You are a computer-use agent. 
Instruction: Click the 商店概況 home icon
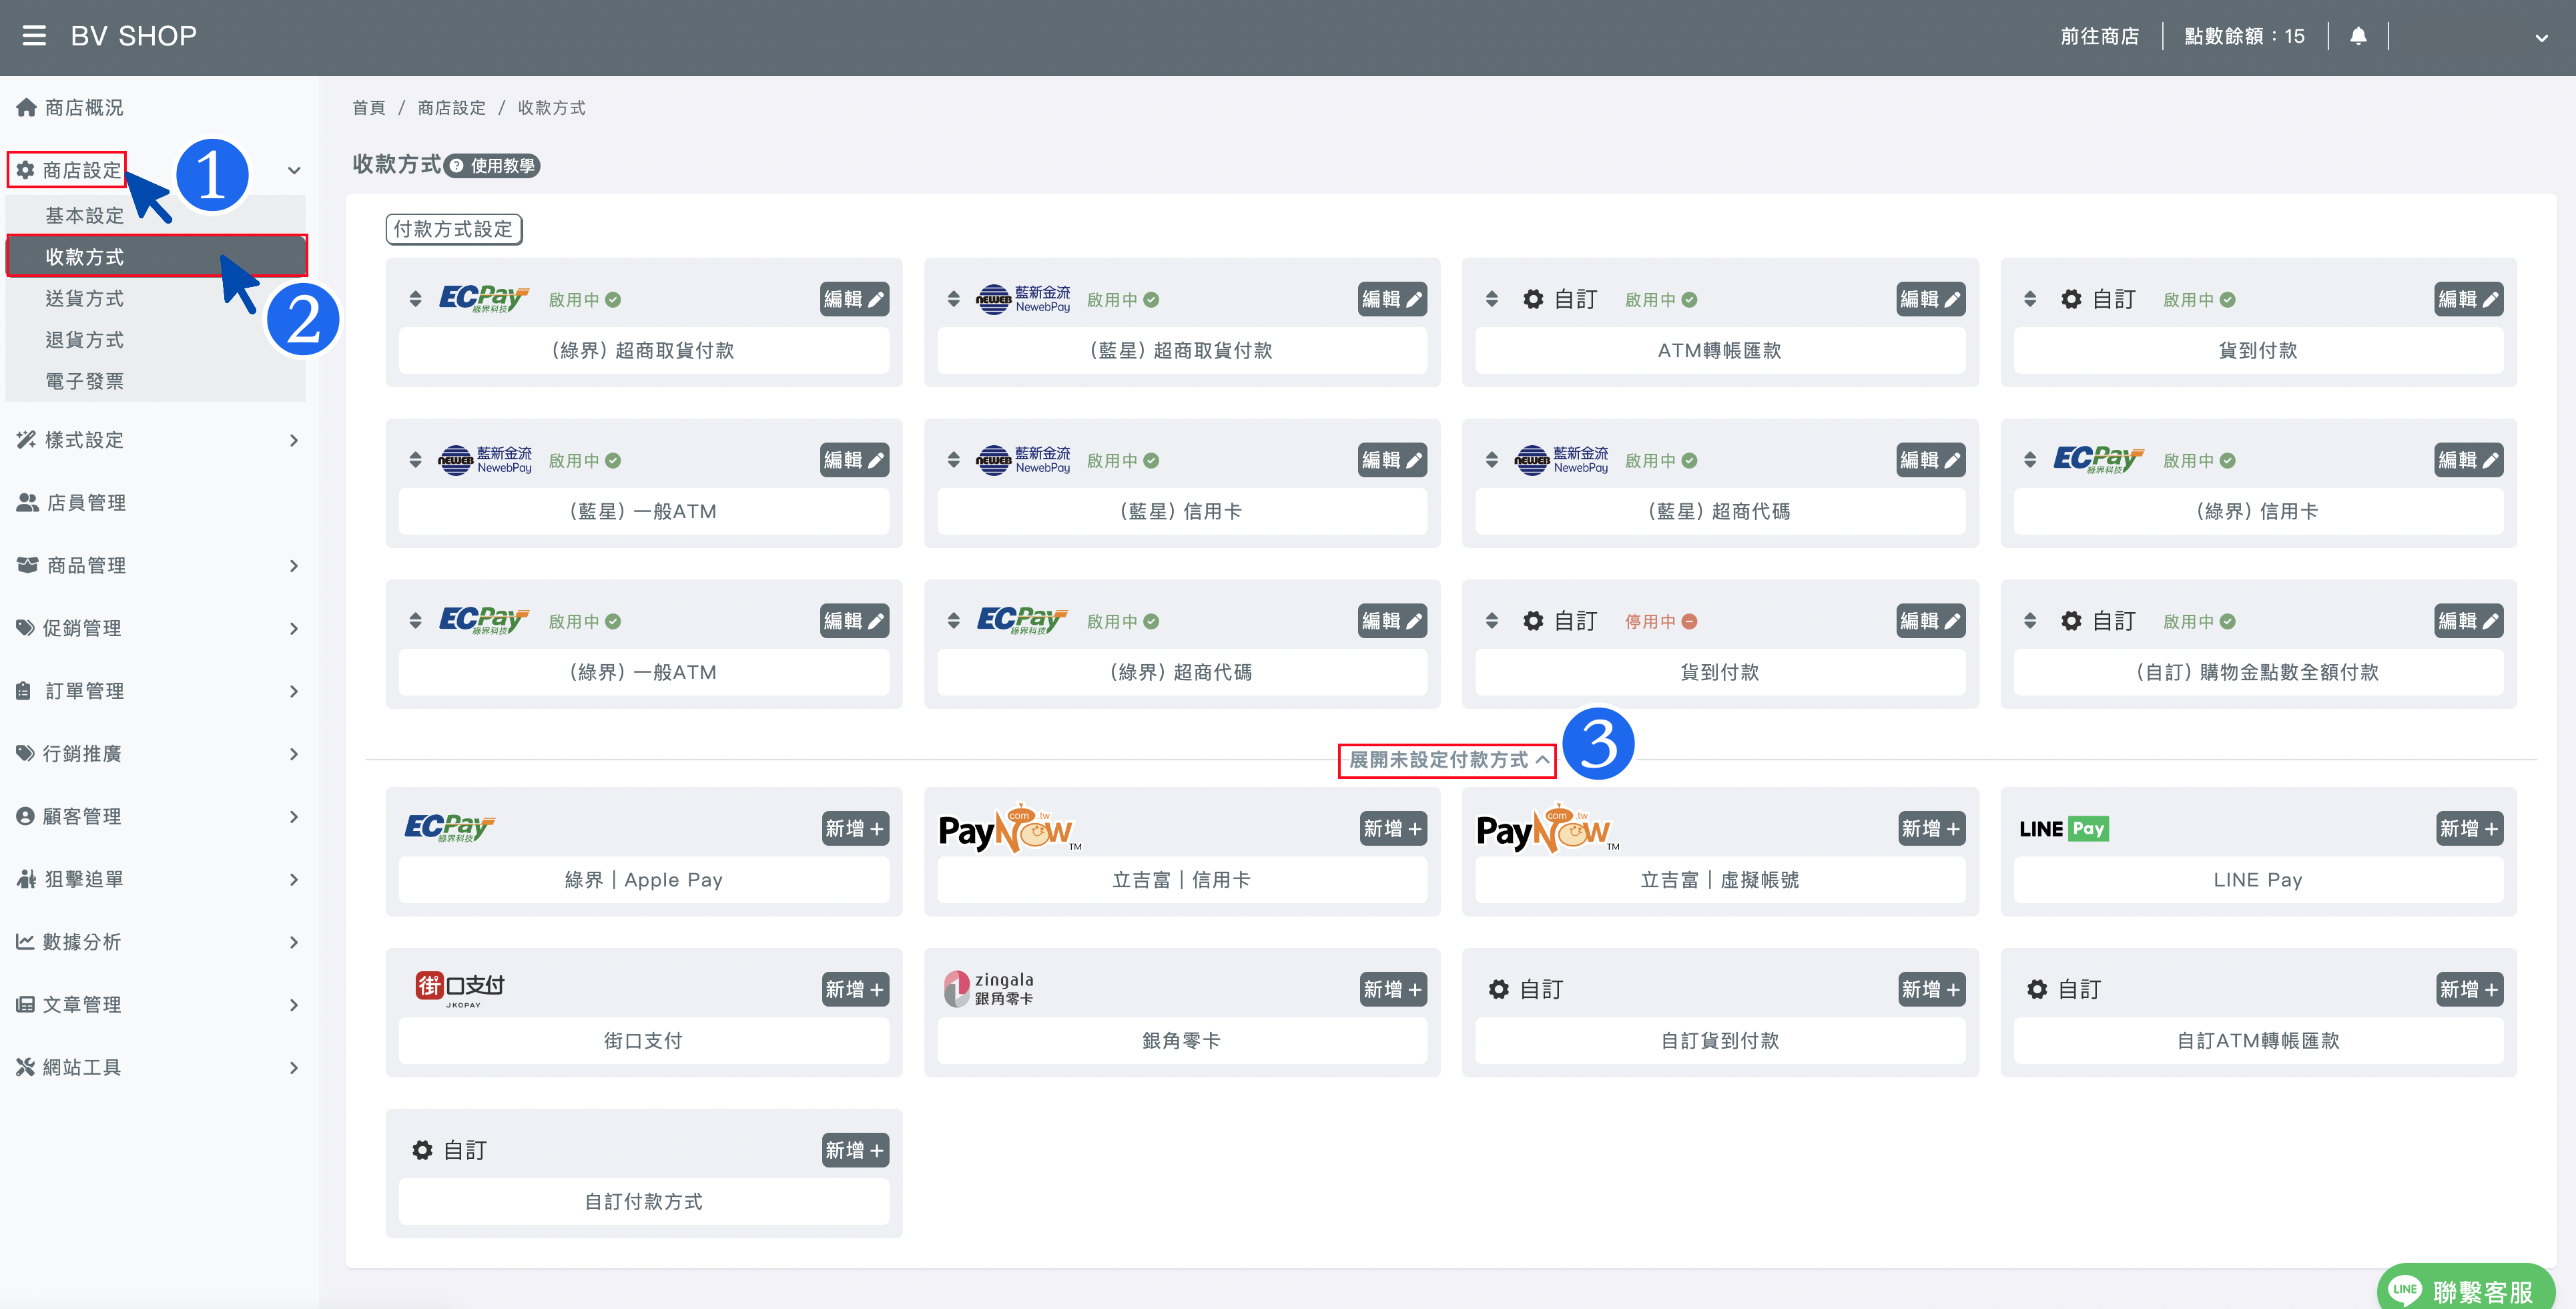(x=27, y=107)
